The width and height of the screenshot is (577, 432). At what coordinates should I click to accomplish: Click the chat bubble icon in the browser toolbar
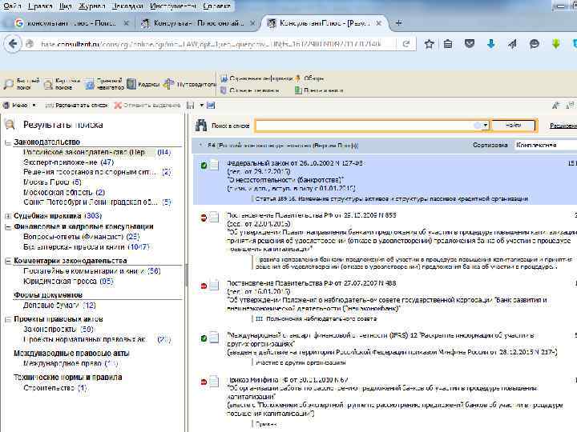(534, 44)
